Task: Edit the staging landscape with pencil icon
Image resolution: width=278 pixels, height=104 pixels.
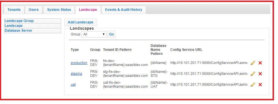Action: (253, 74)
